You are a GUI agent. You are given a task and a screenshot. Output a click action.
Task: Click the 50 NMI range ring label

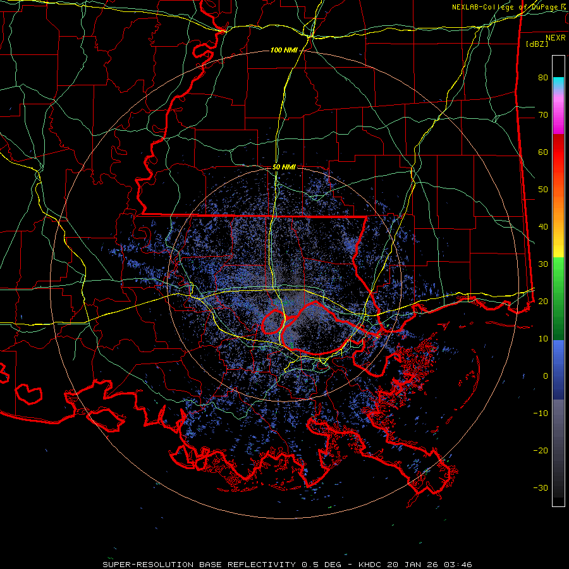[284, 168]
